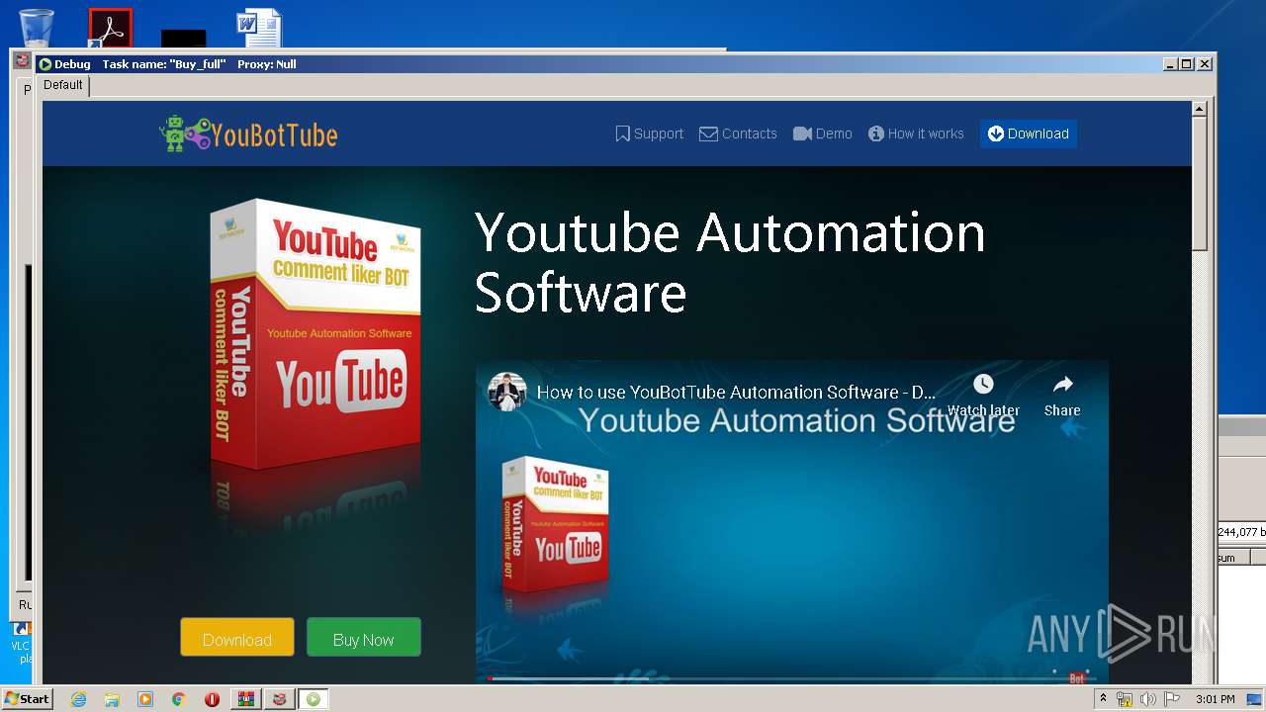This screenshot has width=1266, height=712.
Task: Open the video channel avatar
Action: click(x=507, y=392)
